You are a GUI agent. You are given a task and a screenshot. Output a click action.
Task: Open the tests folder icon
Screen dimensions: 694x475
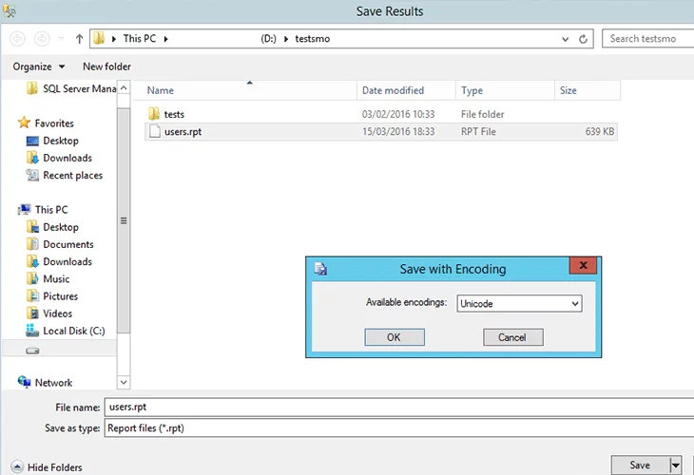(155, 114)
